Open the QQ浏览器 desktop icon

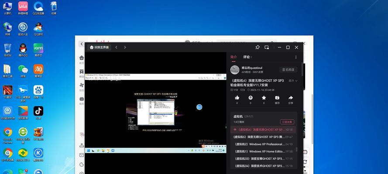coord(38,8)
